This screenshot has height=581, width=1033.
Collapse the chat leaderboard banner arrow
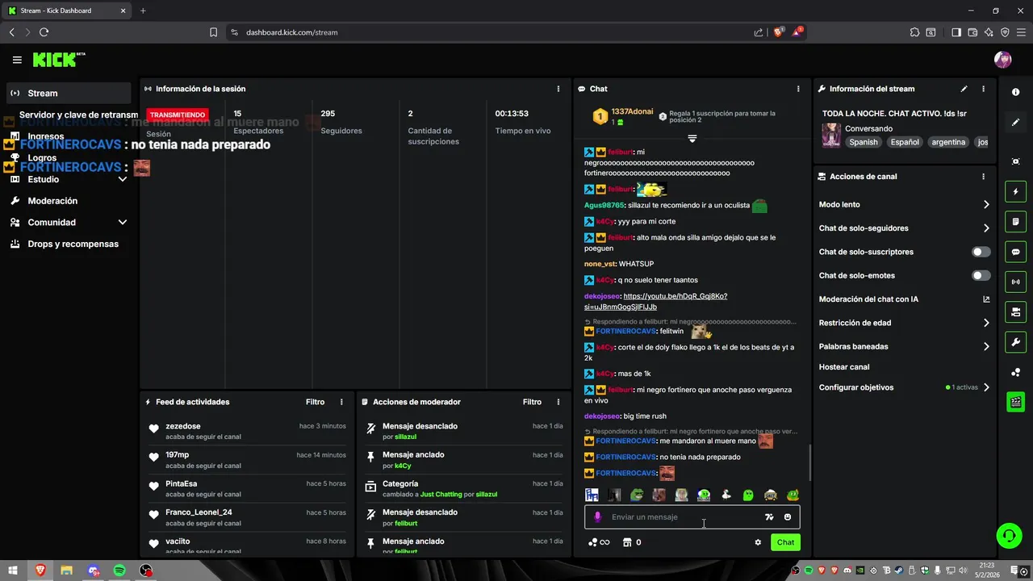point(692,139)
